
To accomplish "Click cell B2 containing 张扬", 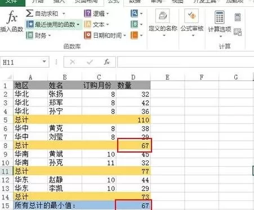I will coord(65,94).
